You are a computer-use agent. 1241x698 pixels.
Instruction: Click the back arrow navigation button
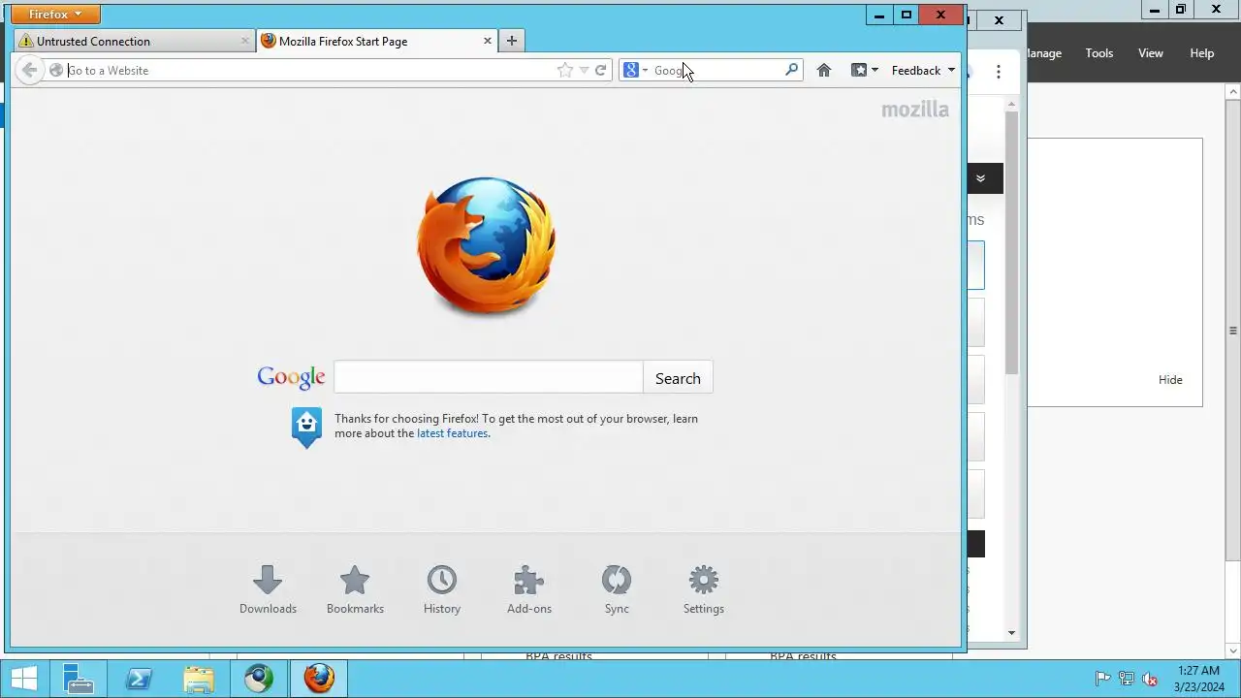click(29, 70)
